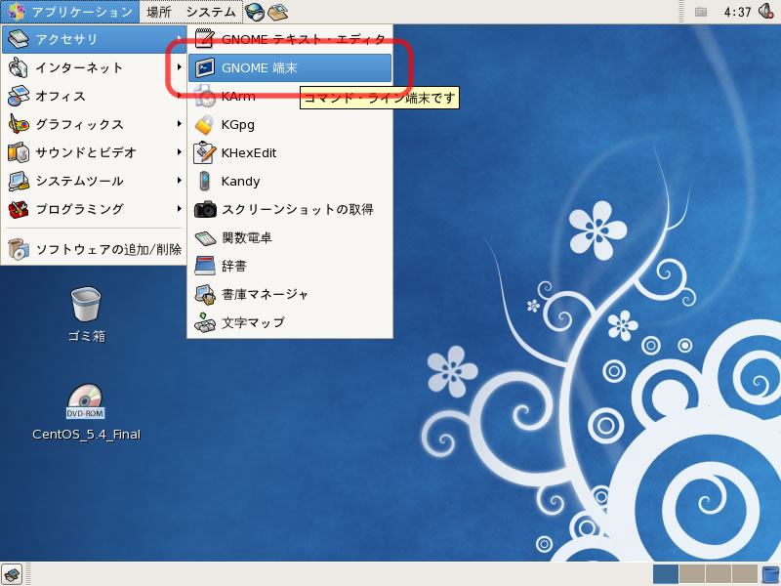This screenshot has height=586, width=781.
Task: Switch to the second workspace
Action: (692, 574)
